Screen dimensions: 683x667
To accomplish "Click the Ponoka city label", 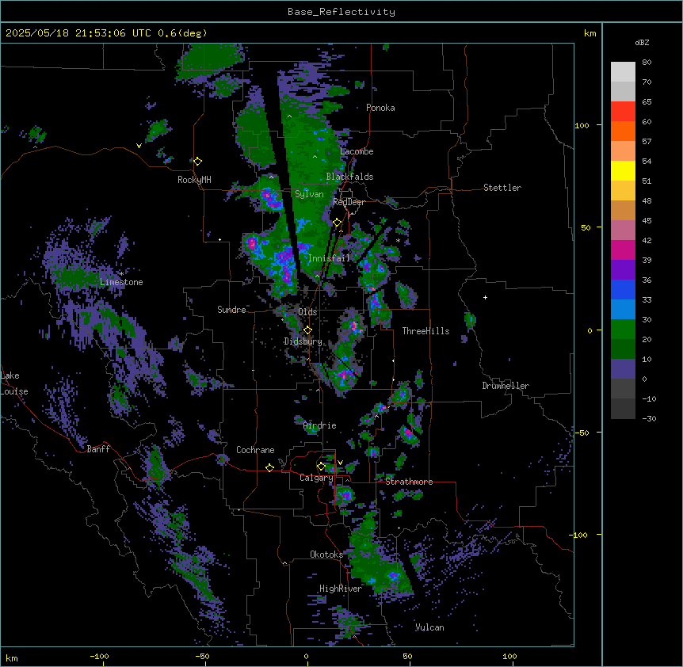I will pos(380,108).
